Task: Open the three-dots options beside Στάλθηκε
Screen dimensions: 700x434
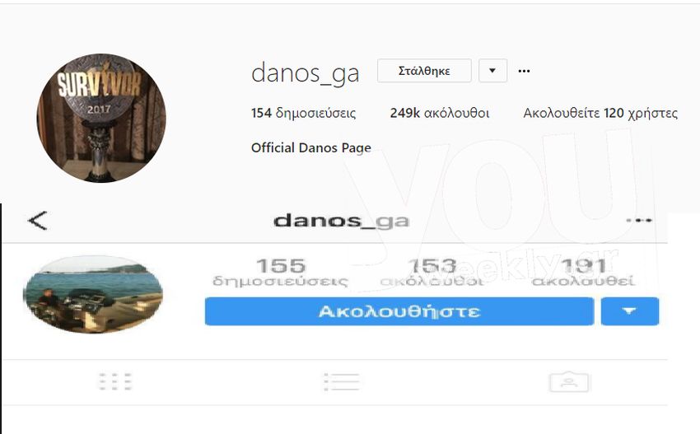Action: point(524,71)
